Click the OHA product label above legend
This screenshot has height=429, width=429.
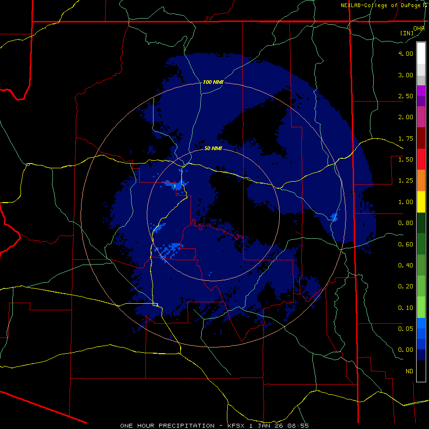[x=419, y=29]
